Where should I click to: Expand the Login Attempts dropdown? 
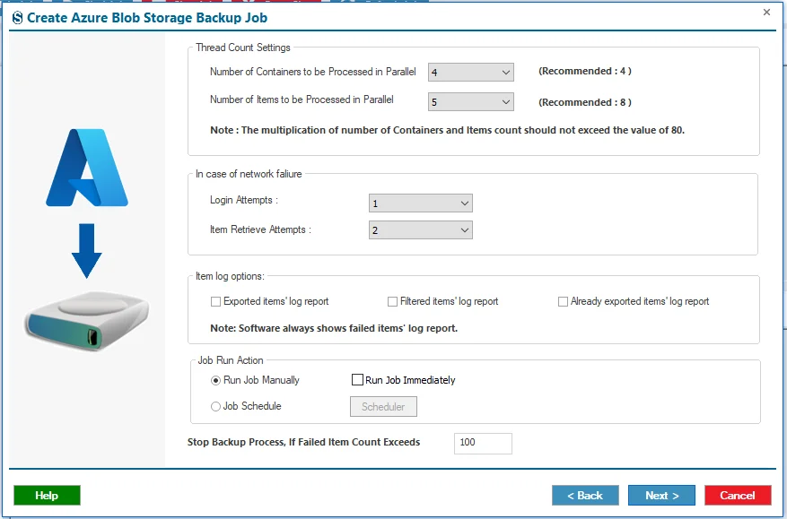pyautogui.click(x=421, y=203)
